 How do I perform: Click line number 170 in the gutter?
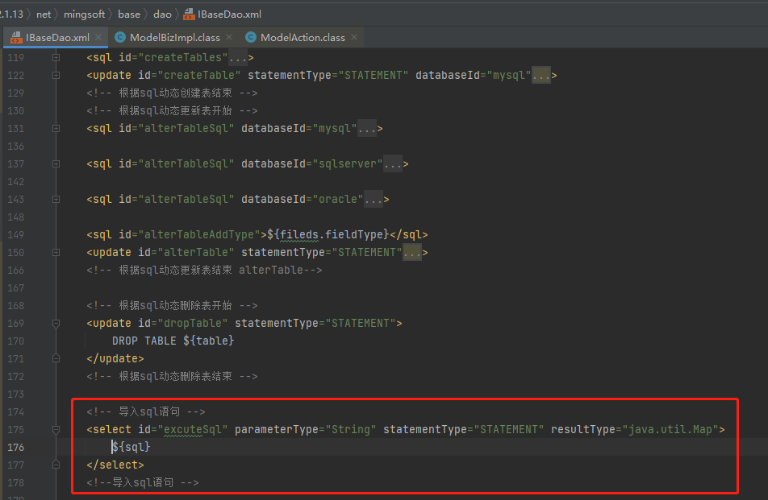point(15,341)
